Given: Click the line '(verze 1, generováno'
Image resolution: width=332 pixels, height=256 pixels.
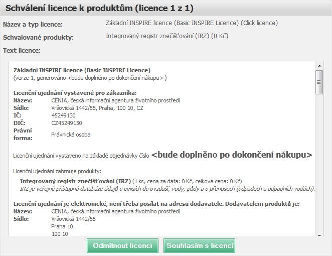Looking at the screenshot, I should click(90, 78).
